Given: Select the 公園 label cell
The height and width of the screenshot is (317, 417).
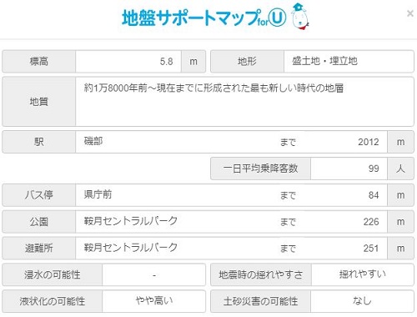Looking at the screenshot, I should (39, 222).
